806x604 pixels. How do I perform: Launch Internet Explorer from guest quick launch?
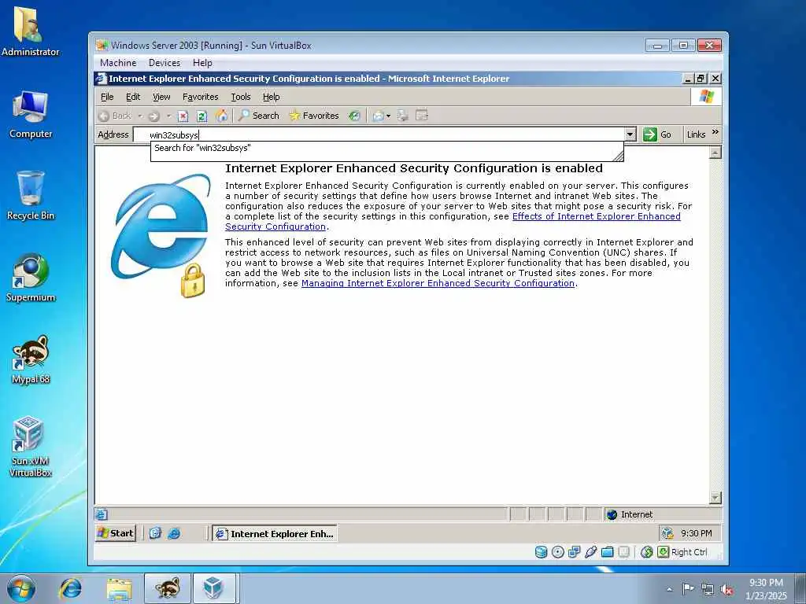pos(174,534)
